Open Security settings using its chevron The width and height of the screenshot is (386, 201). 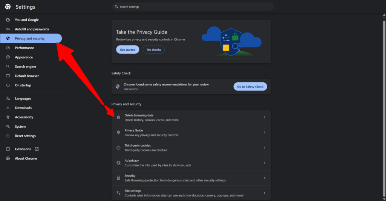coord(264,178)
